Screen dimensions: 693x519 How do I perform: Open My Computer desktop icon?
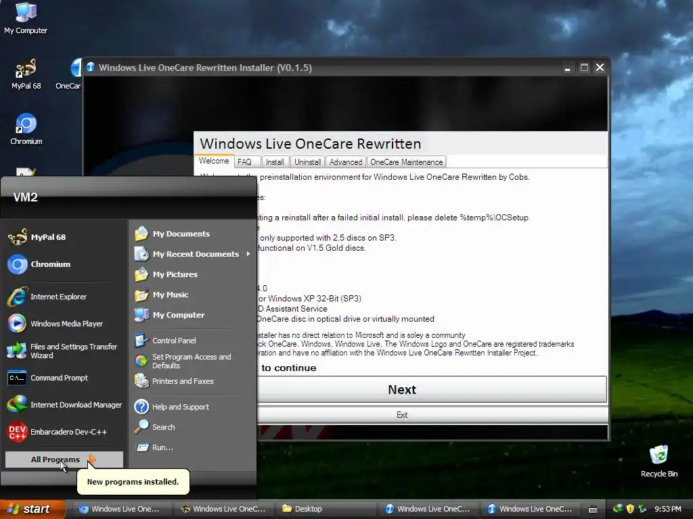click(26, 18)
